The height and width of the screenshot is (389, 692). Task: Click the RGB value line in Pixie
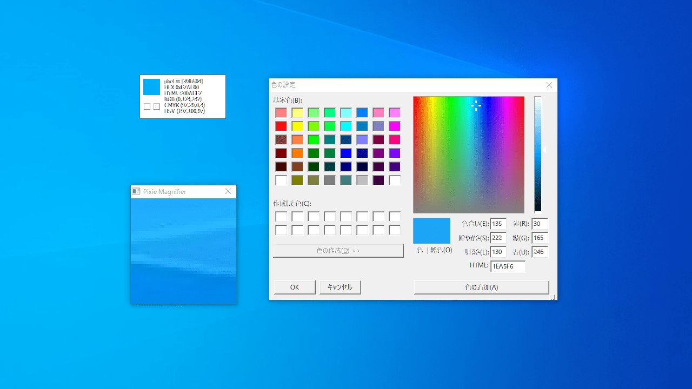(x=183, y=99)
